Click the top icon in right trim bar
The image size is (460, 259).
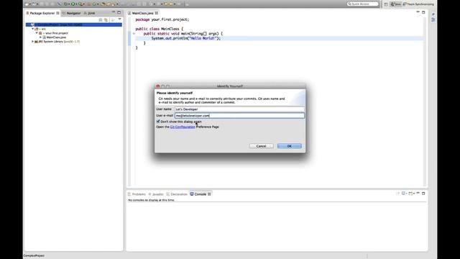[433, 14]
